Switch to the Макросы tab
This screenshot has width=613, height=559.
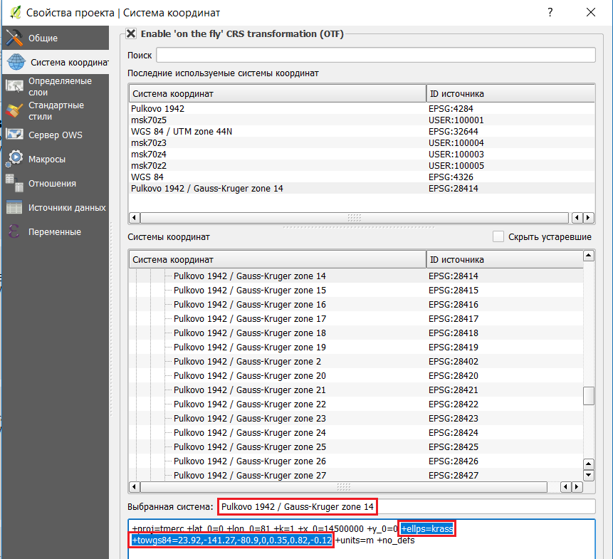click(x=56, y=159)
